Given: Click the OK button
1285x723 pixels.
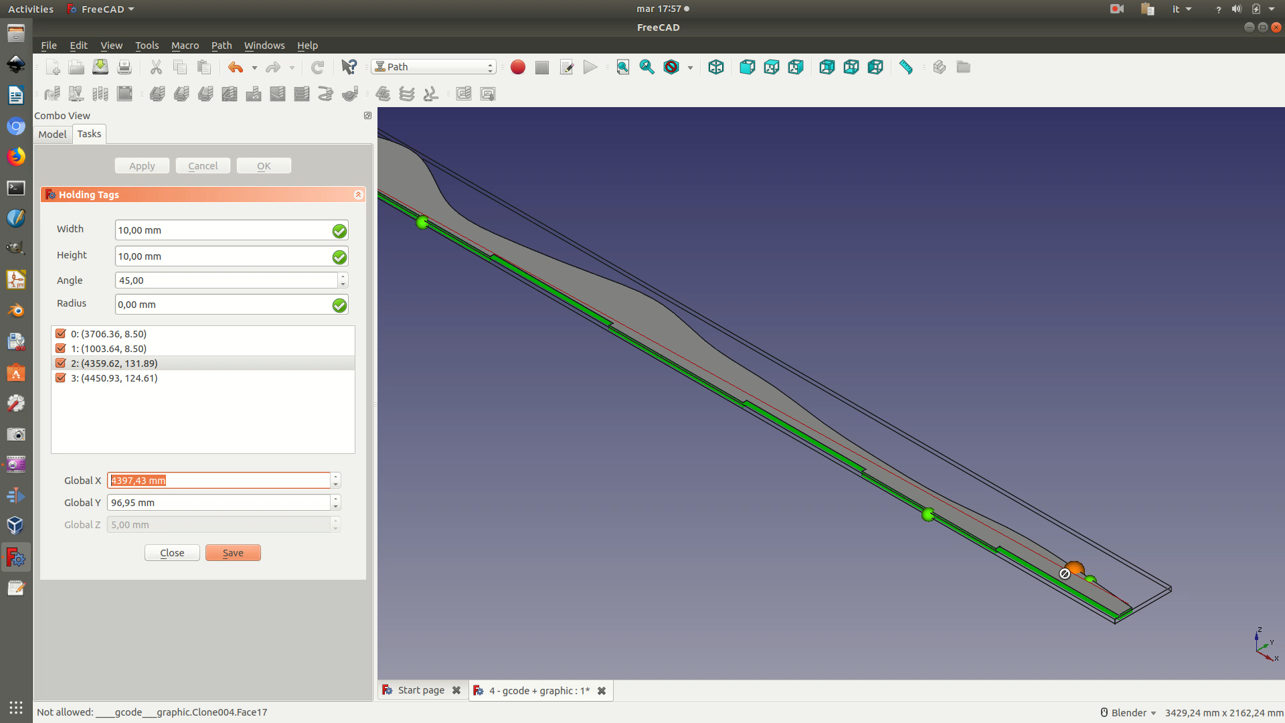Looking at the screenshot, I should click(x=264, y=166).
